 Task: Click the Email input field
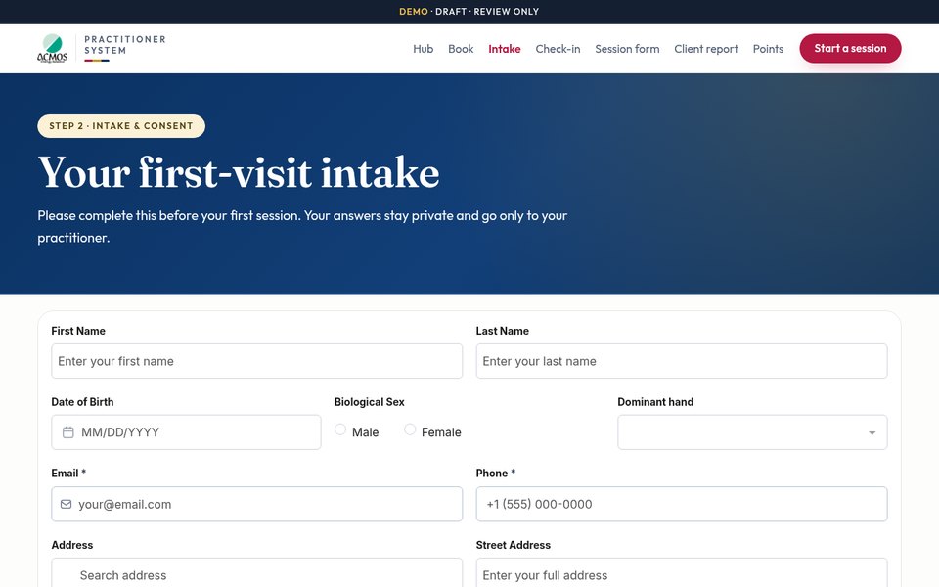257,505
